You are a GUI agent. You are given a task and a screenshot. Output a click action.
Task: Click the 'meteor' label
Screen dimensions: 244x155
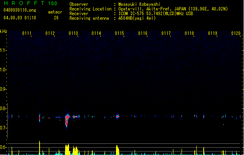tap(55, 12)
